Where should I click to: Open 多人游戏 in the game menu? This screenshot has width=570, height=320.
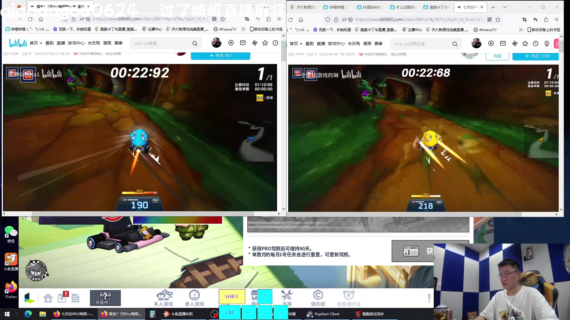click(x=164, y=298)
